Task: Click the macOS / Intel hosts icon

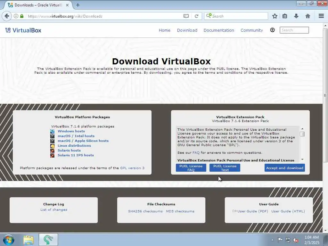Action: point(52,136)
